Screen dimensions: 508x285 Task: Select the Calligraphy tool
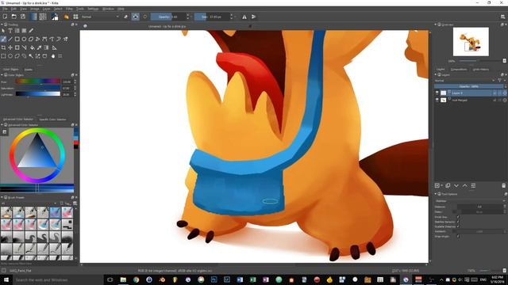31,31
